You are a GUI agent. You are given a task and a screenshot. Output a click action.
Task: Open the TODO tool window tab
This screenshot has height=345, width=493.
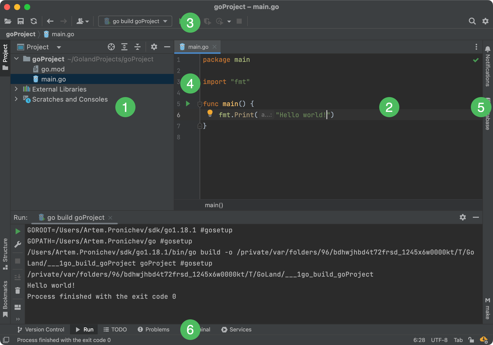tap(115, 329)
